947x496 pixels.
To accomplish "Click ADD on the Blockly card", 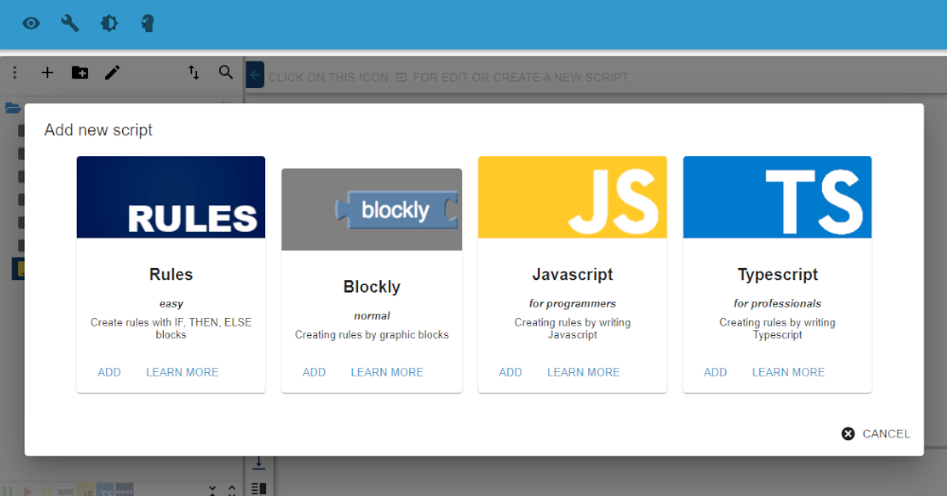I will [x=314, y=372].
